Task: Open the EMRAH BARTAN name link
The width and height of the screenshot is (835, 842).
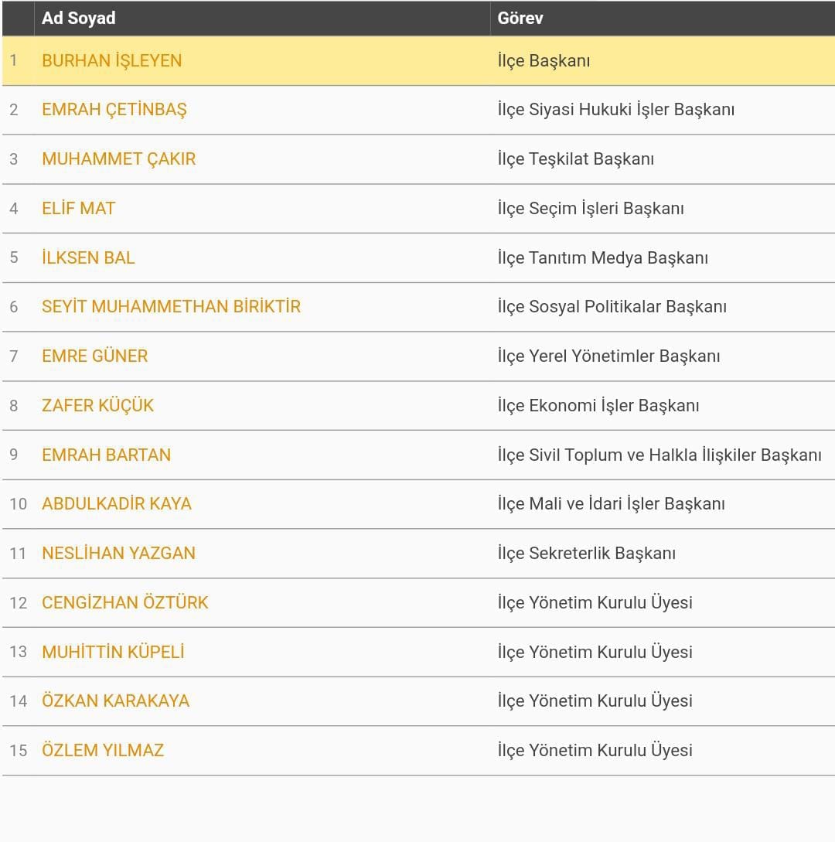Action: tap(107, 455)
